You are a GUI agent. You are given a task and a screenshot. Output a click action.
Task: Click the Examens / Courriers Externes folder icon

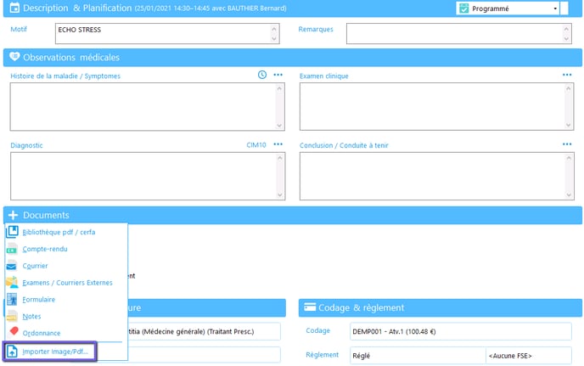pos(12,283)
